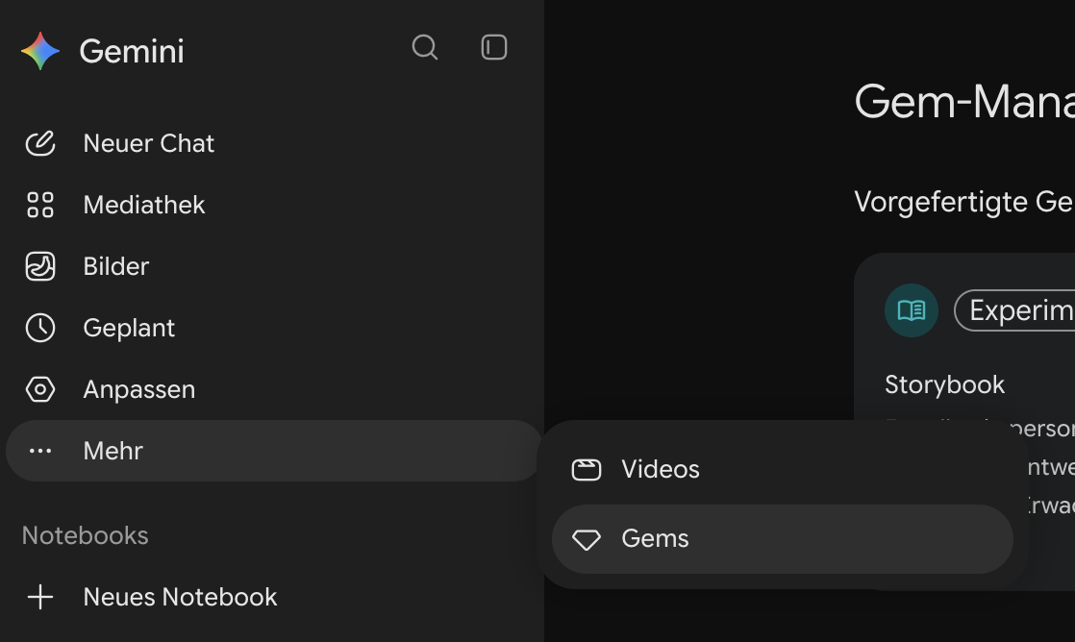Click the Neuer Chat pencil icon
The image size is (1075, 642).
click(x=40, y=143)
